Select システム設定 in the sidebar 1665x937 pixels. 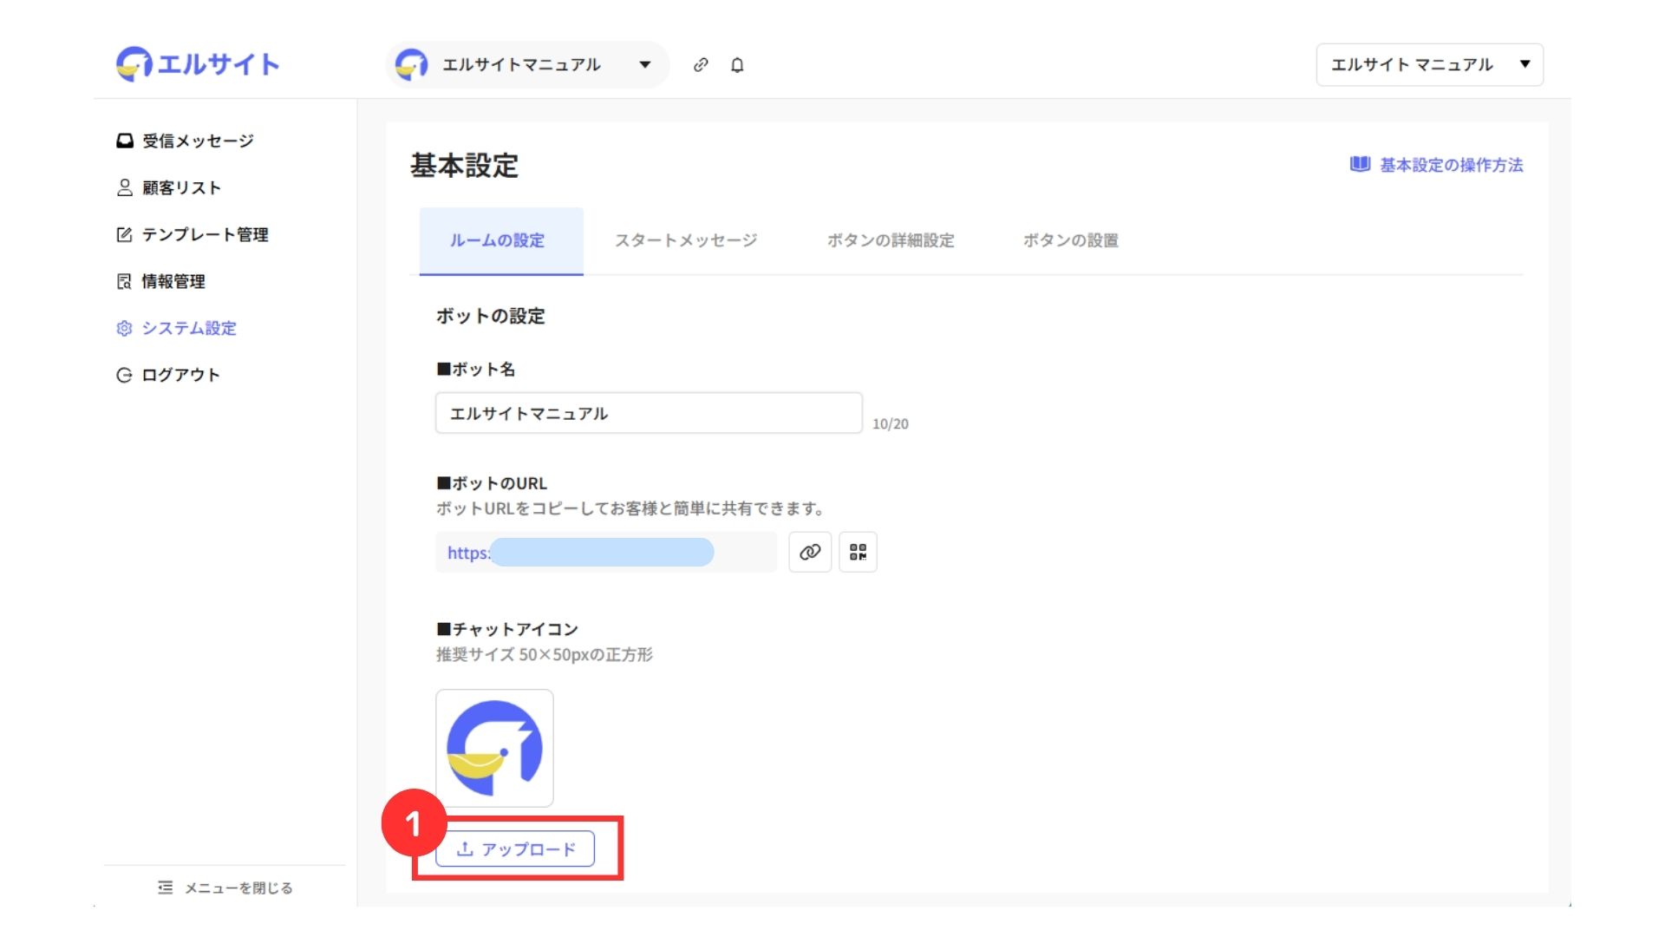(x=188, y=328)
